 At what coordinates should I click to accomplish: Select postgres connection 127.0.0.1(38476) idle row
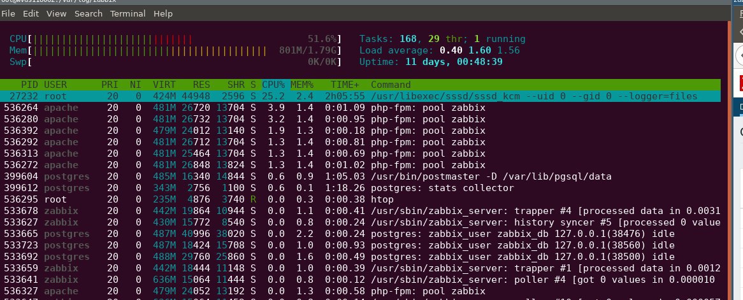pos(360,234)
